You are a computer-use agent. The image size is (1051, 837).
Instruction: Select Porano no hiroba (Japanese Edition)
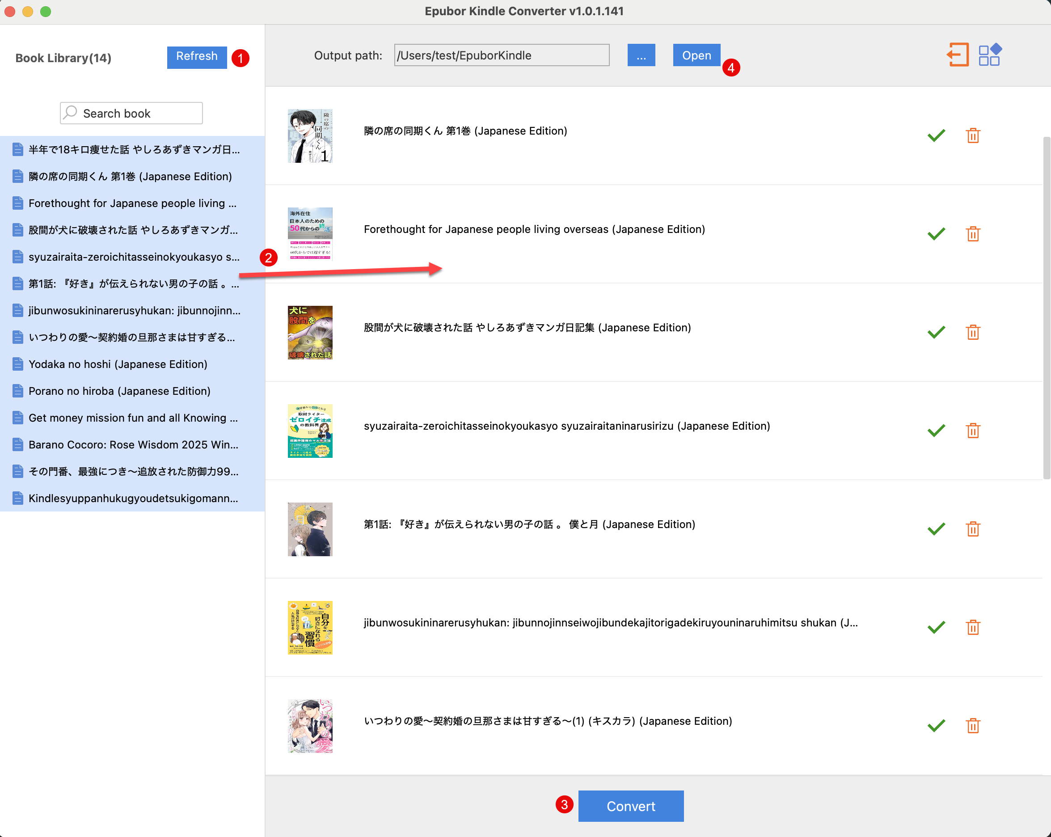[x=132, y=390]
